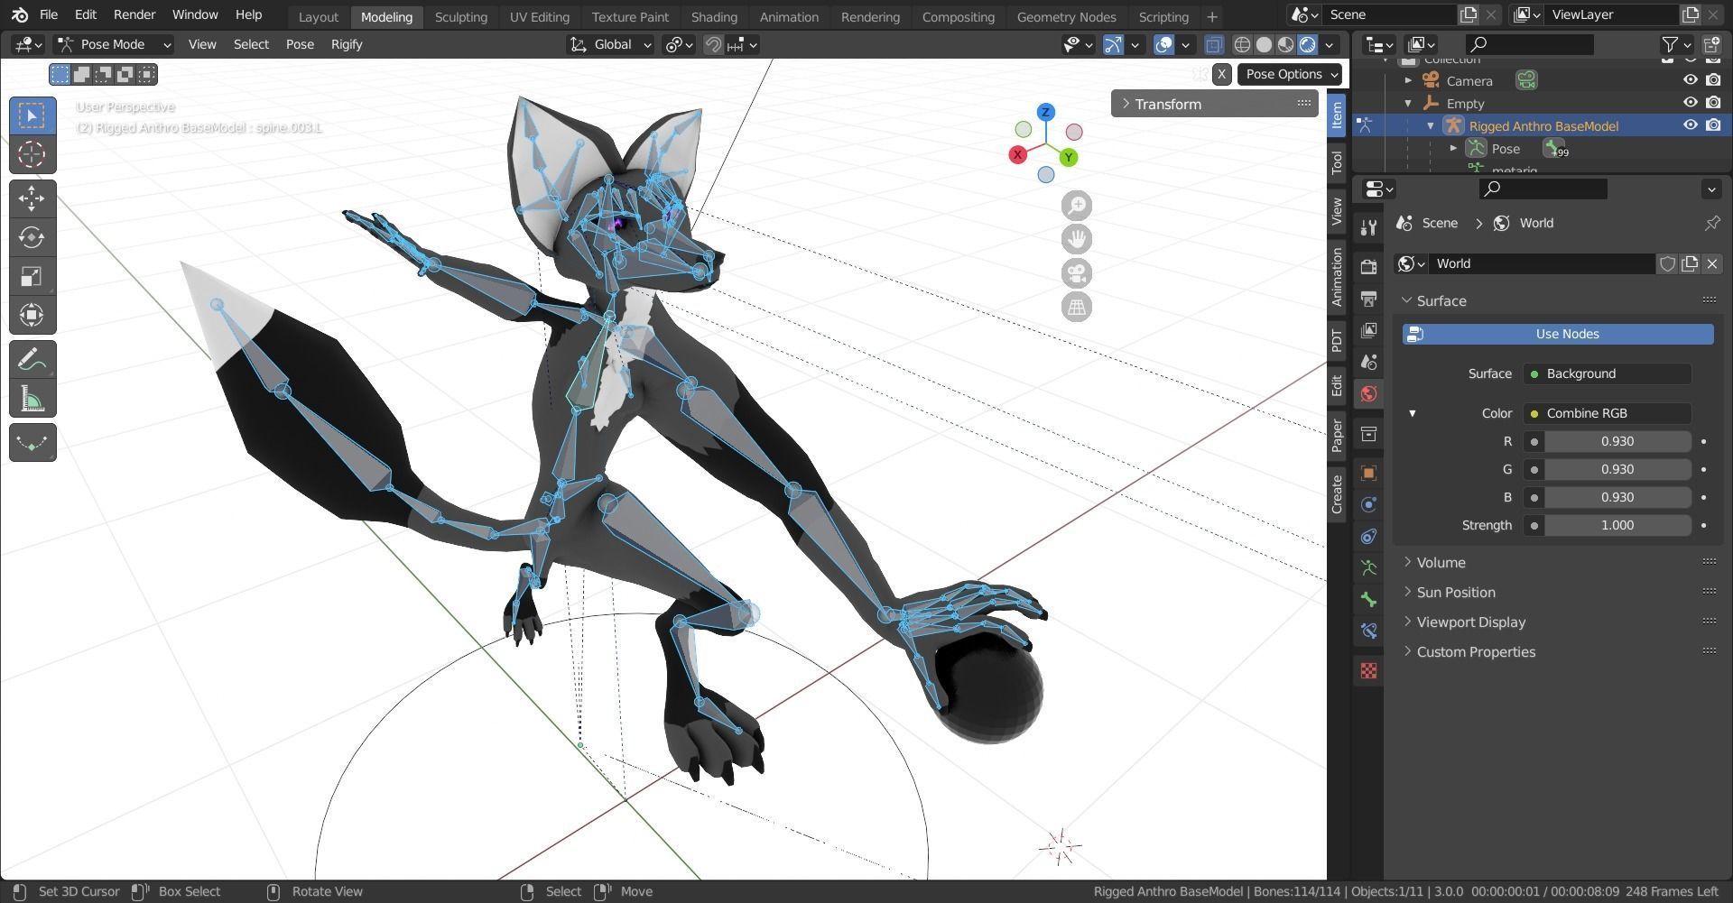The width and height of the screenshot is (1733, 903).
Task: Switch to Sculpting workspace tab
Action: point(460,16)
